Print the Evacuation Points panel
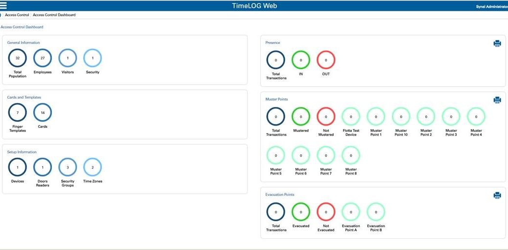Viewport: 508px width, 250px height. [x=497, y=195]
